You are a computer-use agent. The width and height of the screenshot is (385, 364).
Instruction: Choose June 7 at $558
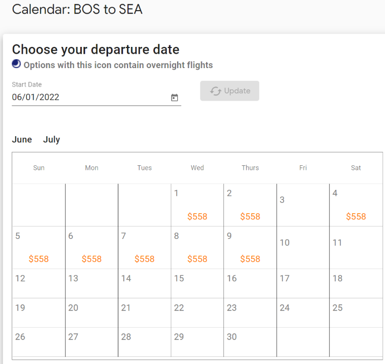[x=144, y=247]
